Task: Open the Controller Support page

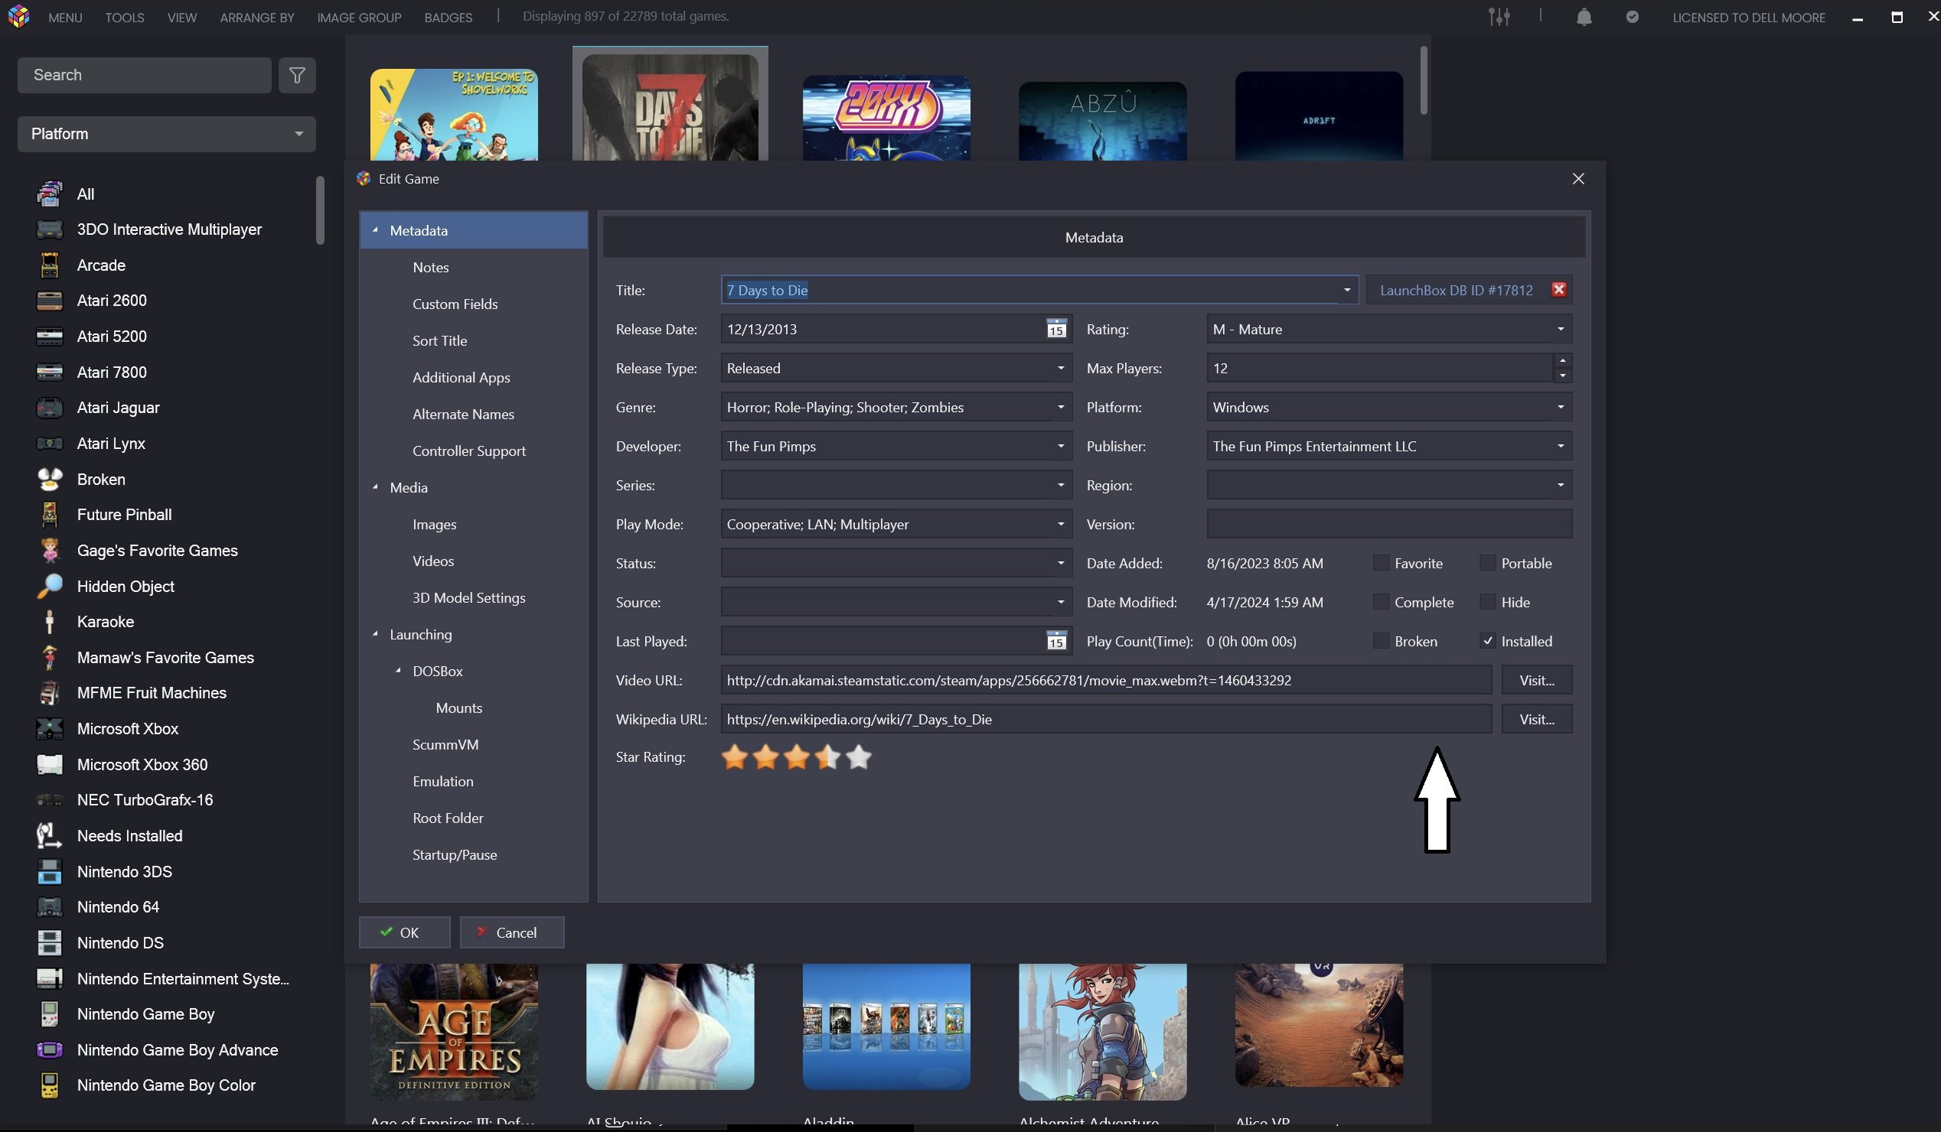Action: (x=468, y=451)
